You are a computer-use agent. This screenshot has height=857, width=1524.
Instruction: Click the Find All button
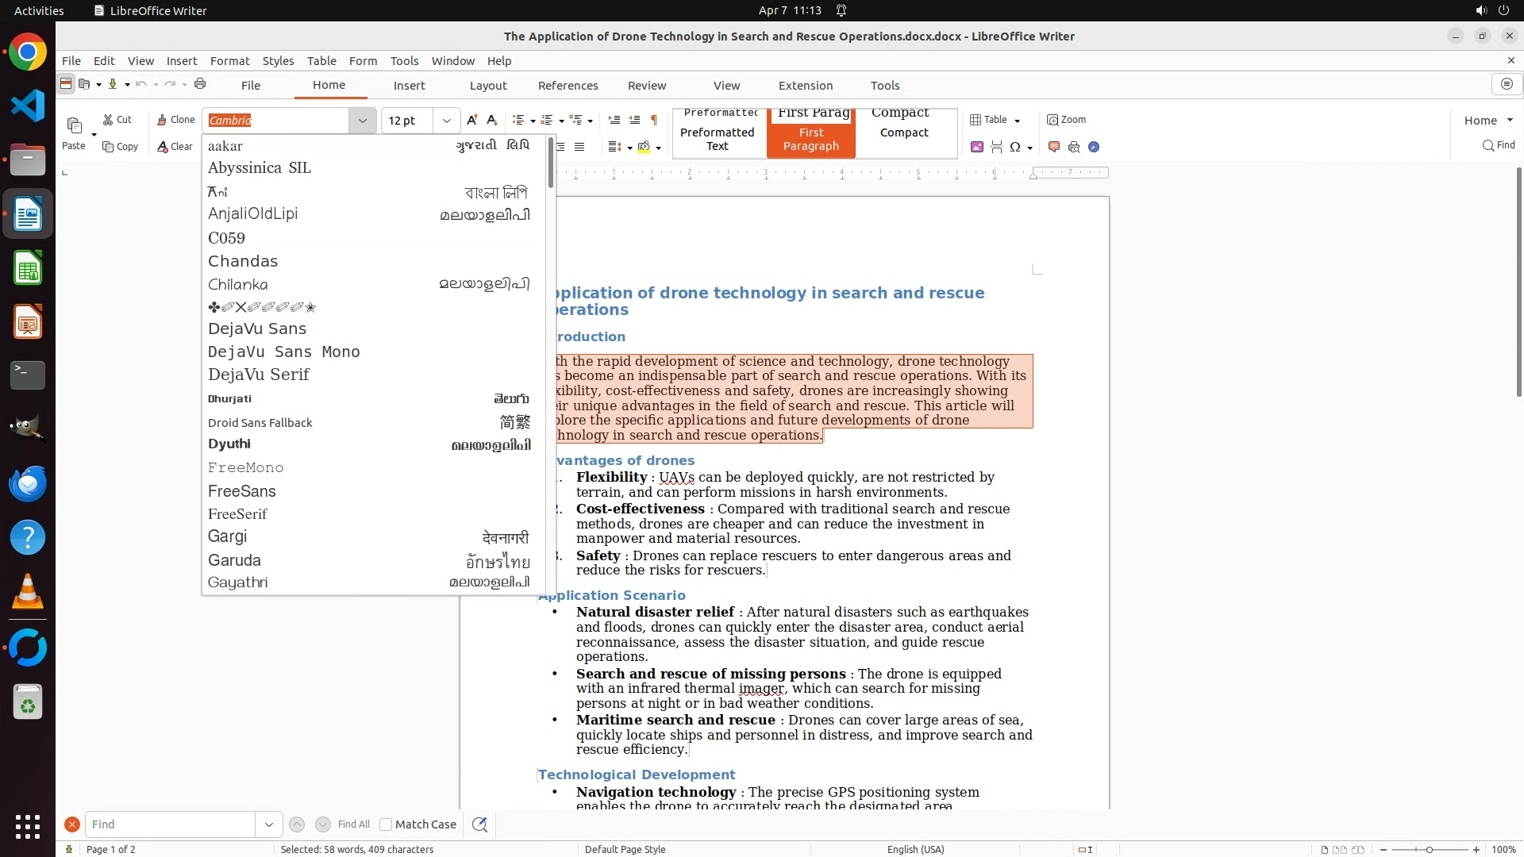point(353,824)
